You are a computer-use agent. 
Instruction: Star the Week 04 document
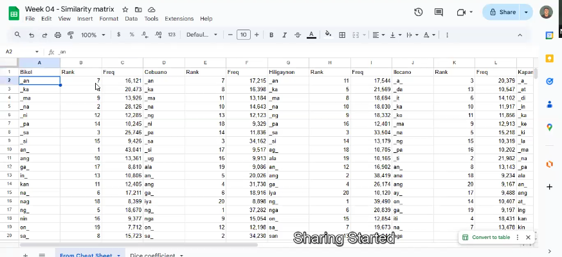pyautogui.click(x=125, y=10)
